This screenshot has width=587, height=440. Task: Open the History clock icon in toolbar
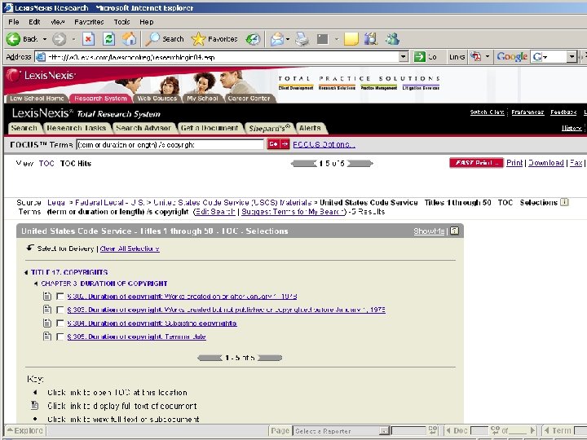tap(253, 39)
